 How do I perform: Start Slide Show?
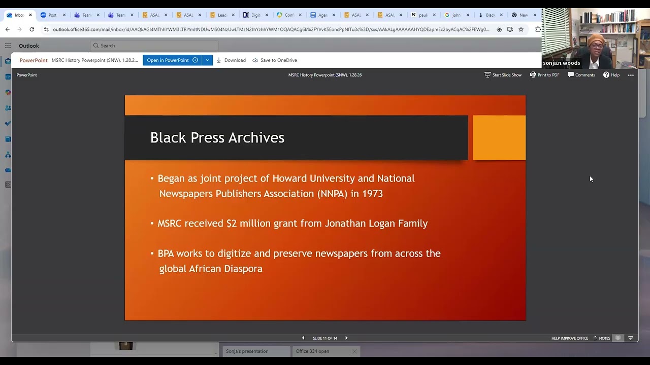(503, 75)
